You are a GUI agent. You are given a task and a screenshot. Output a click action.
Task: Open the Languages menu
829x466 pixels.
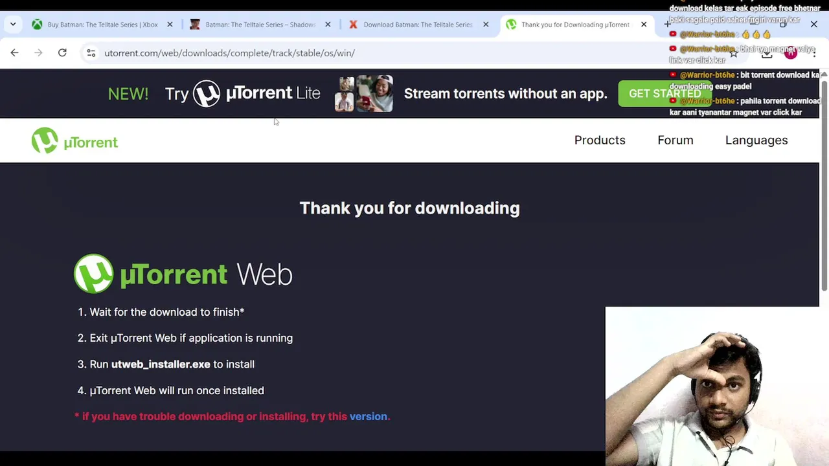(x=756, y=140)
